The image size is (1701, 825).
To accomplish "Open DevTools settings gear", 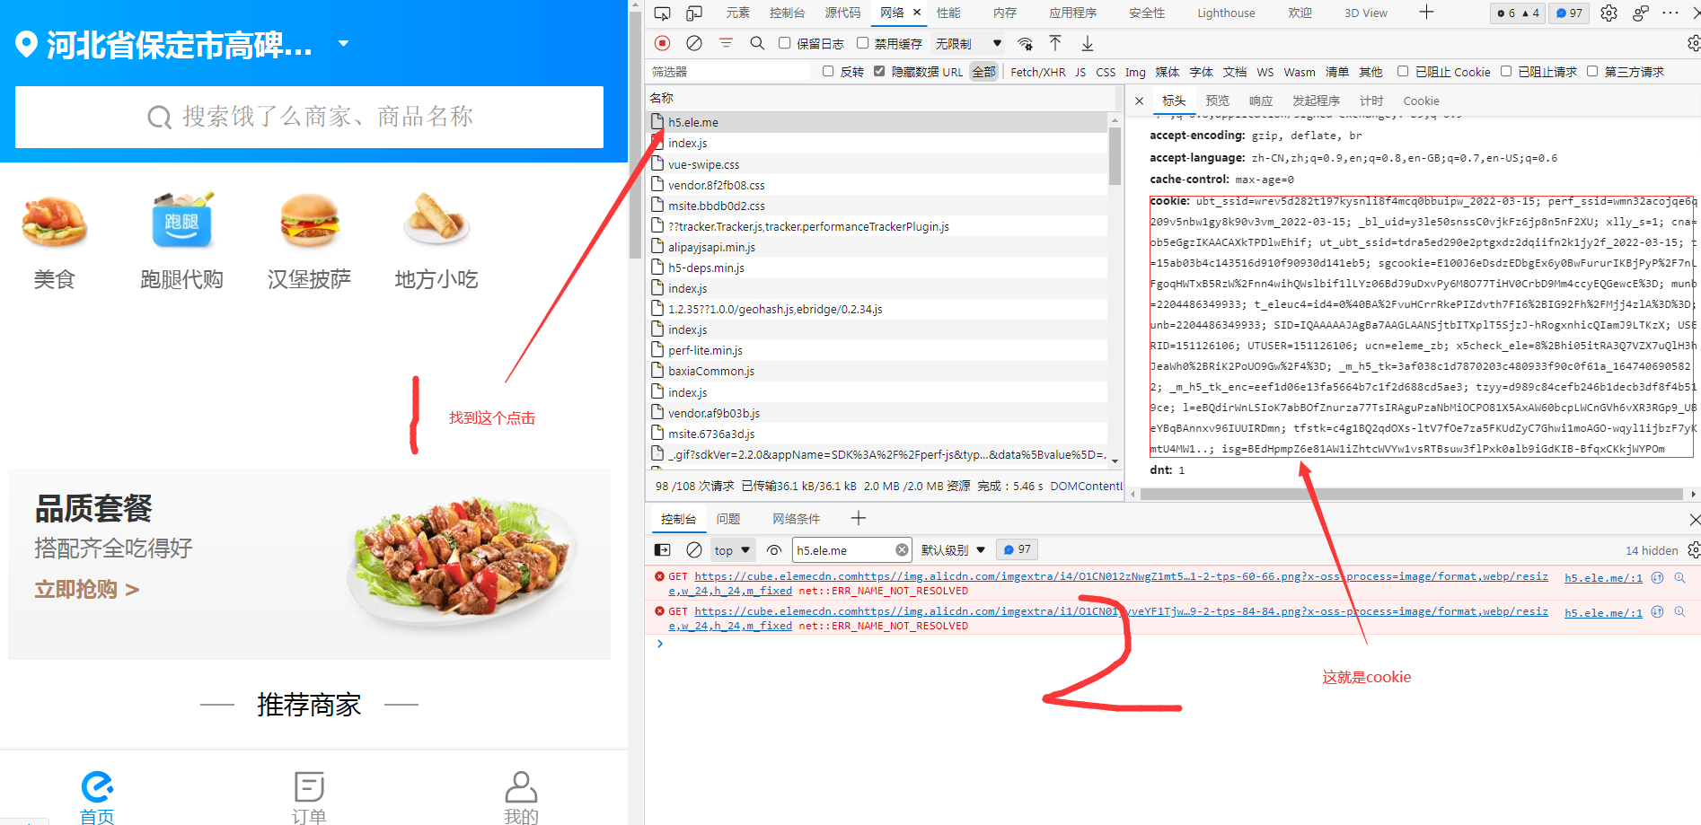I will (1608, 13).
